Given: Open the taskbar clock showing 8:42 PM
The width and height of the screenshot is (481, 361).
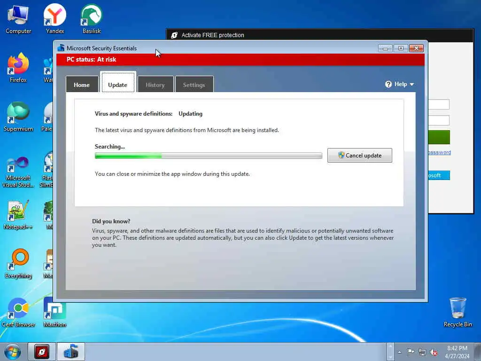Looking at the screenshot, I should pos(457,352).
